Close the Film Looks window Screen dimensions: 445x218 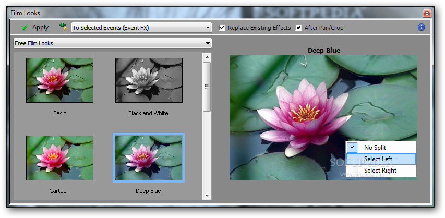(x=427, y=13)
